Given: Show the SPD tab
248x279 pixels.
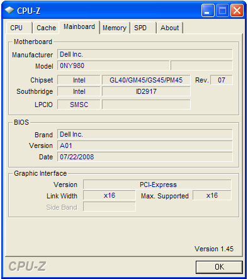Looking at the screenshot, I should tap(143, 28).
